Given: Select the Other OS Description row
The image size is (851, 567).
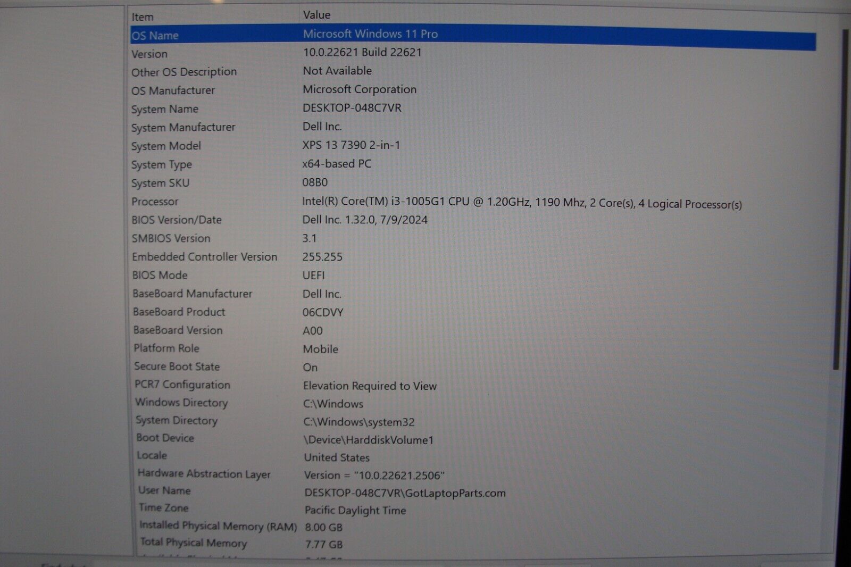Looking at the screenshot, I should point(184,72).
